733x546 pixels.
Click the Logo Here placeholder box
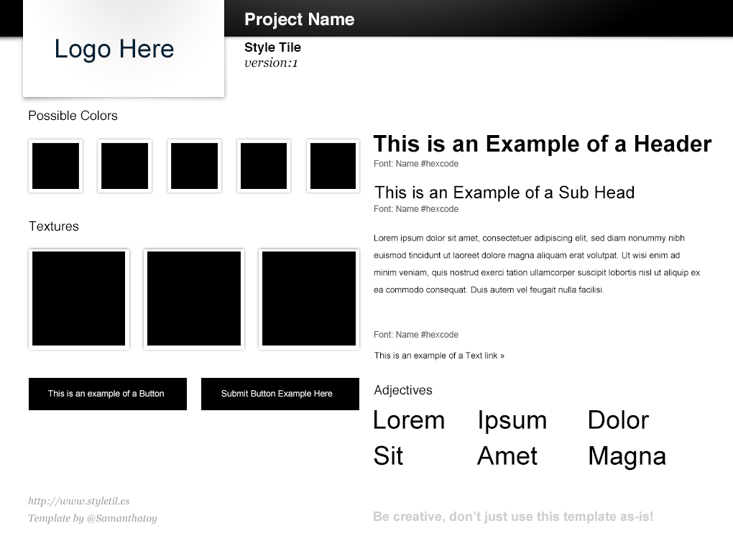click(x=124, y=48)
